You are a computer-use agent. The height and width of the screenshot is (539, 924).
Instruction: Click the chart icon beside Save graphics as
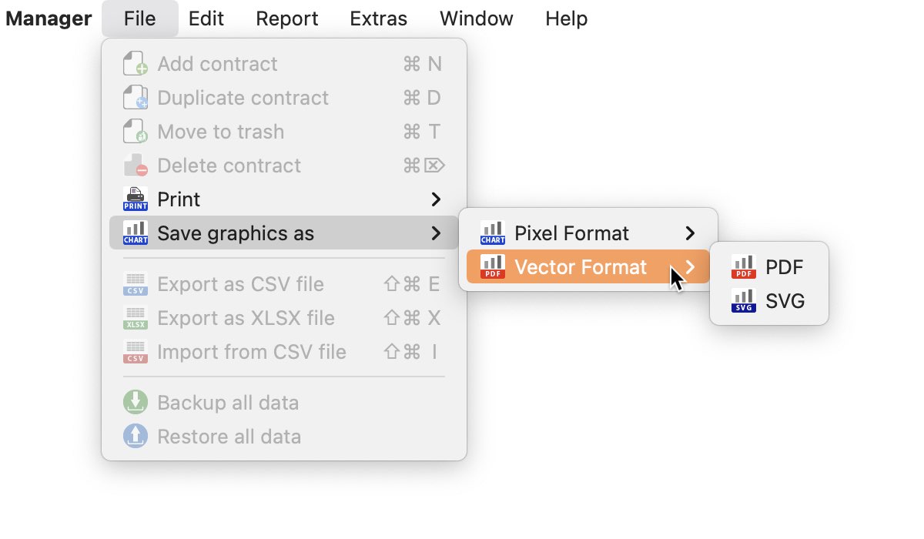click(136, 233)
